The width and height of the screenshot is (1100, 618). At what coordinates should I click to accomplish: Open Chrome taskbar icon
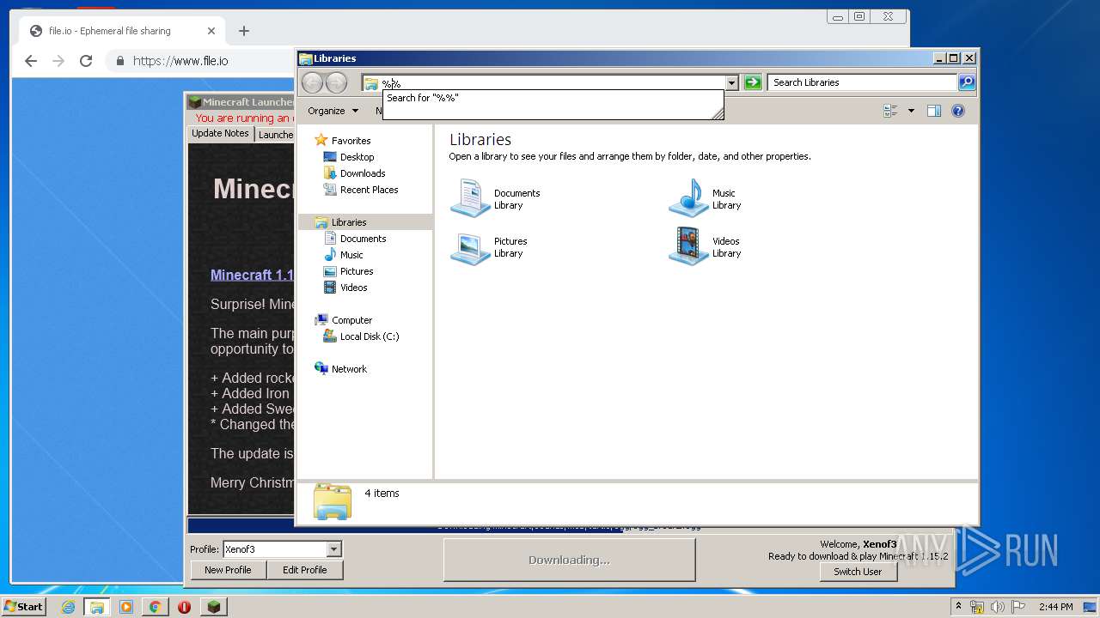tap(156, 607)
